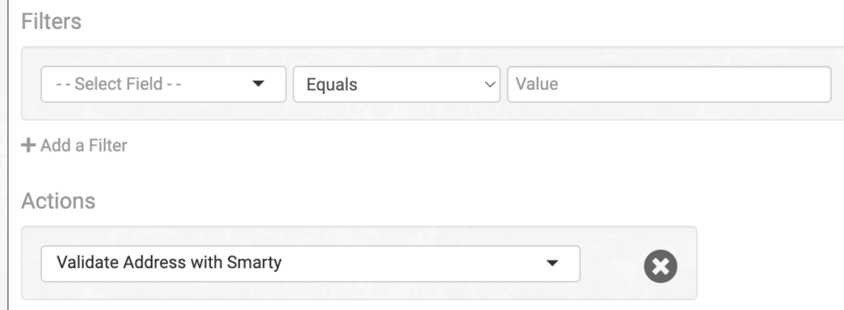Select a different action than Validate Address
Viewport: 844px width, 310px height.
coord(311,264)
